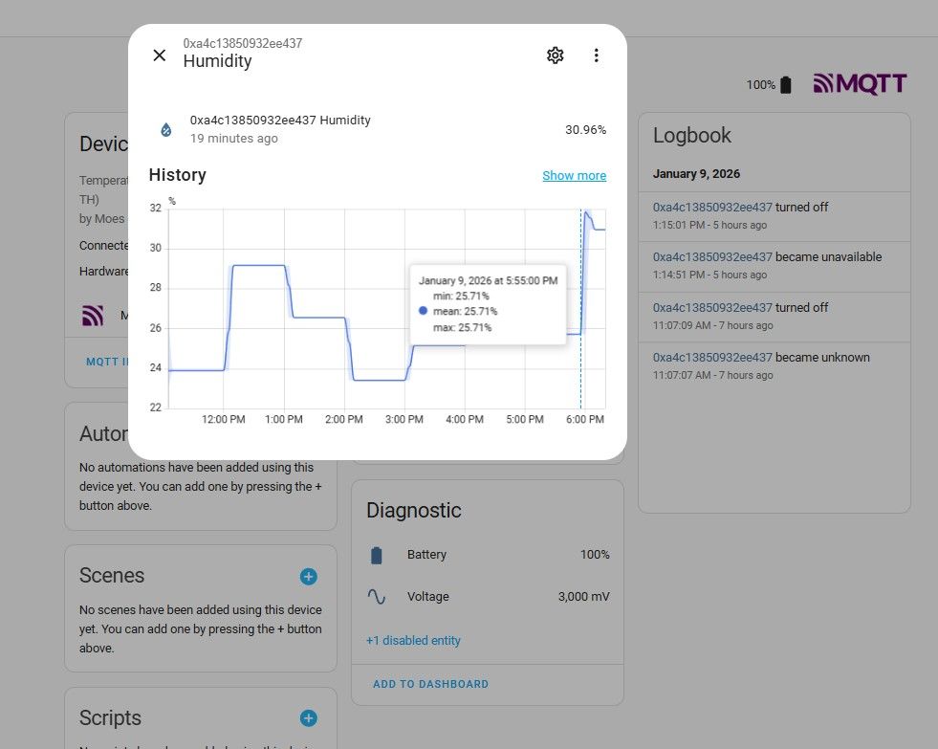Click the Battery diagnostic icon
Viewport: 938px width, 749px height.
(x=377, y=556)
